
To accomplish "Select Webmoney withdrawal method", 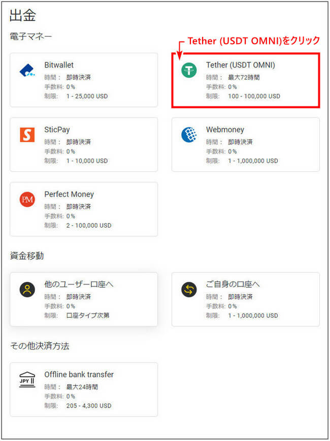I will click(245, 144).
